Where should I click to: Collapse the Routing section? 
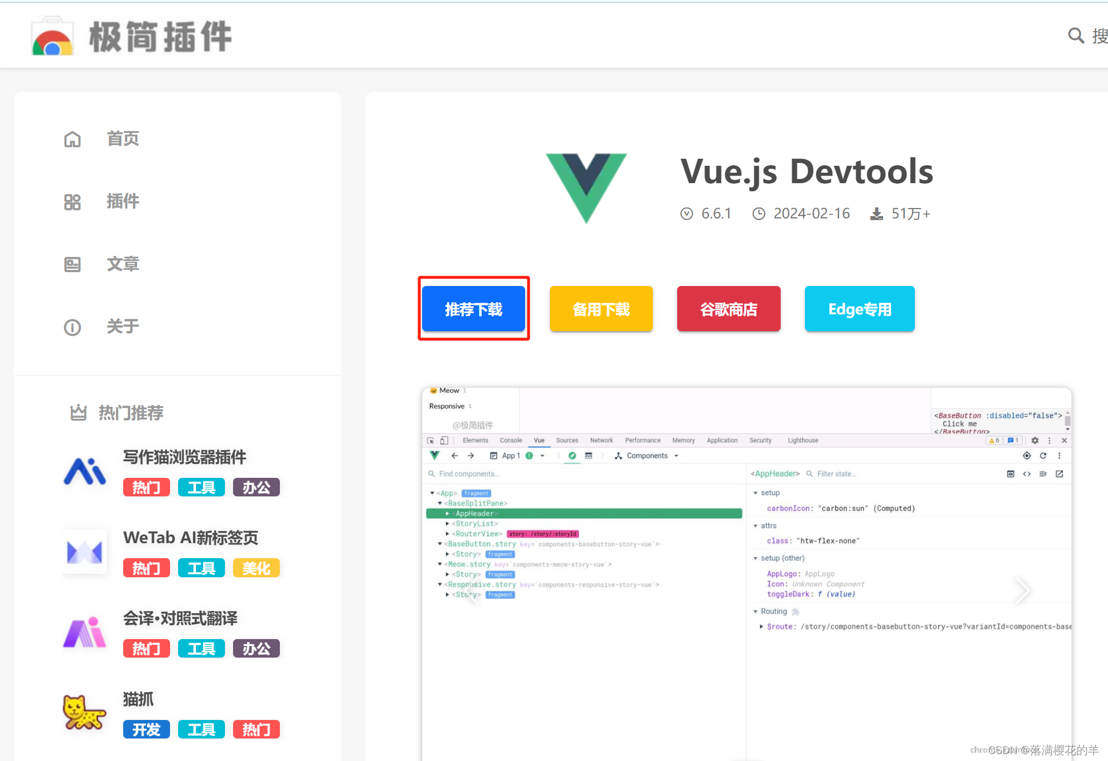755,611
